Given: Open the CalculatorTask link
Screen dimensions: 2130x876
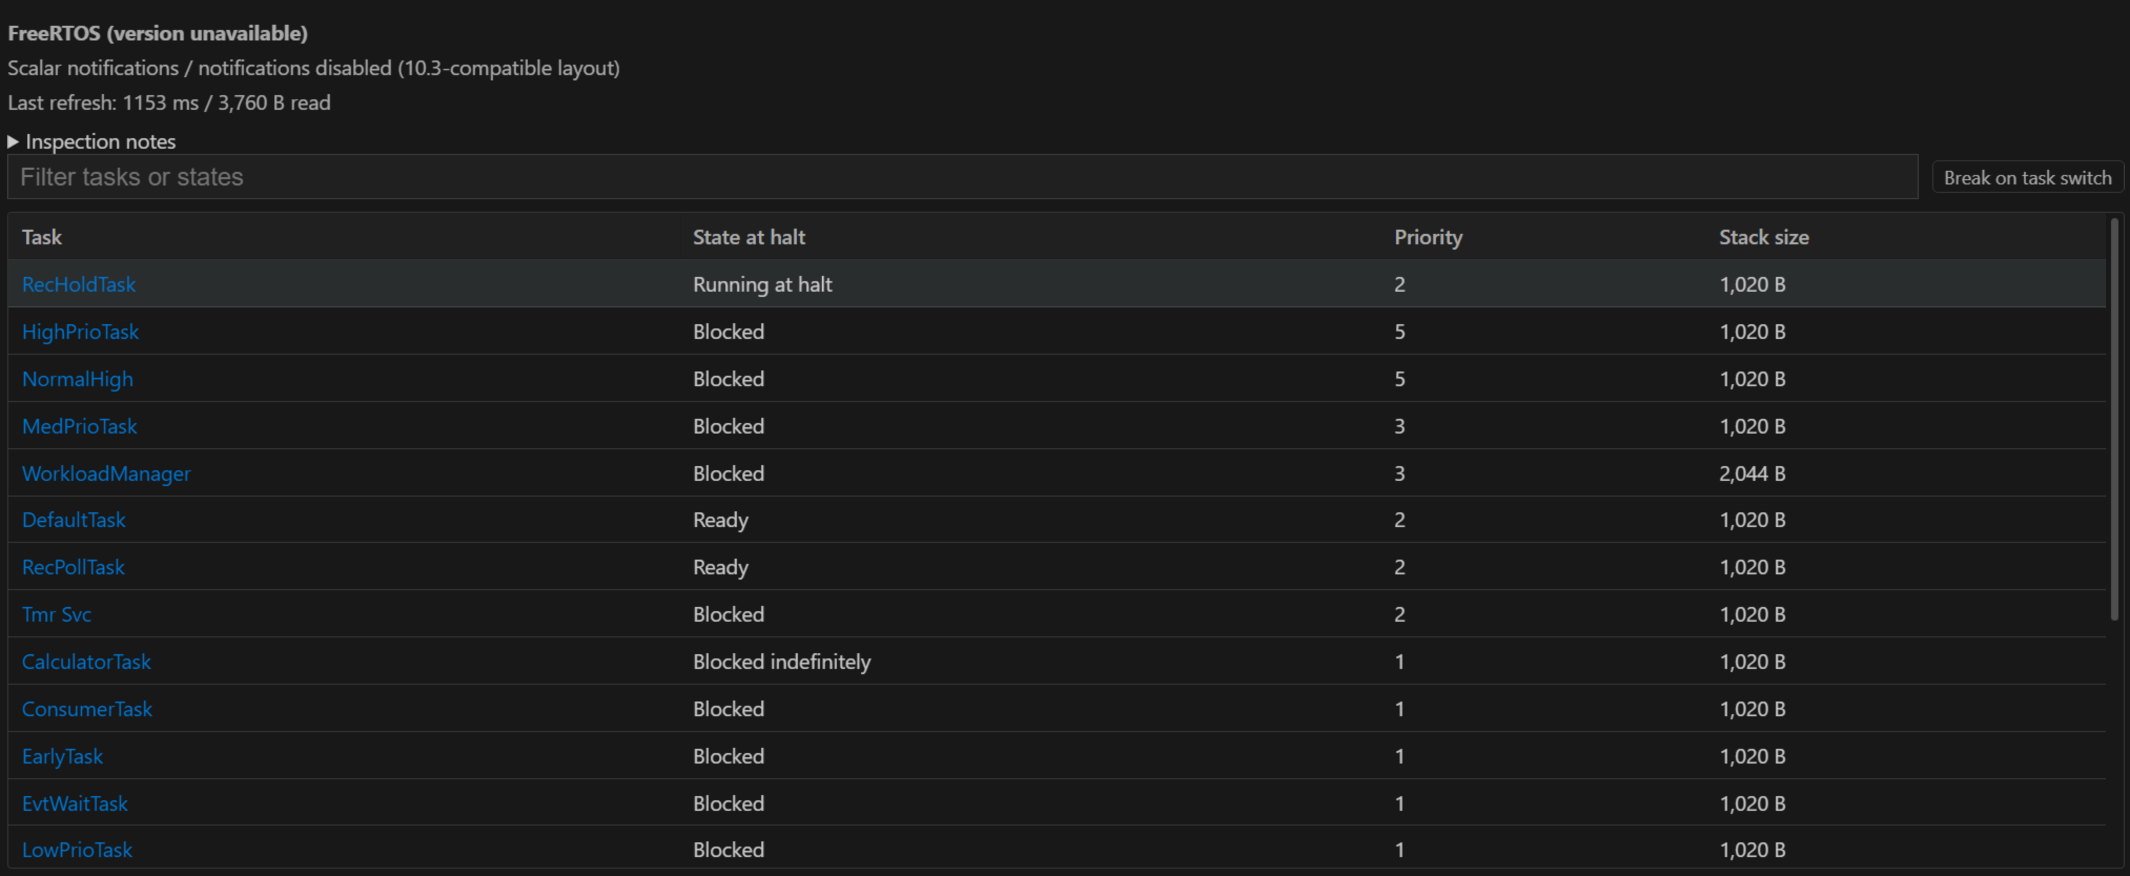Looking at the screenshot, I should [x=86, y=661].
